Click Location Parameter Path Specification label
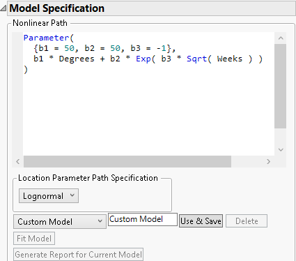The width and height of the screenshot is (296, 261). (88, 178)
